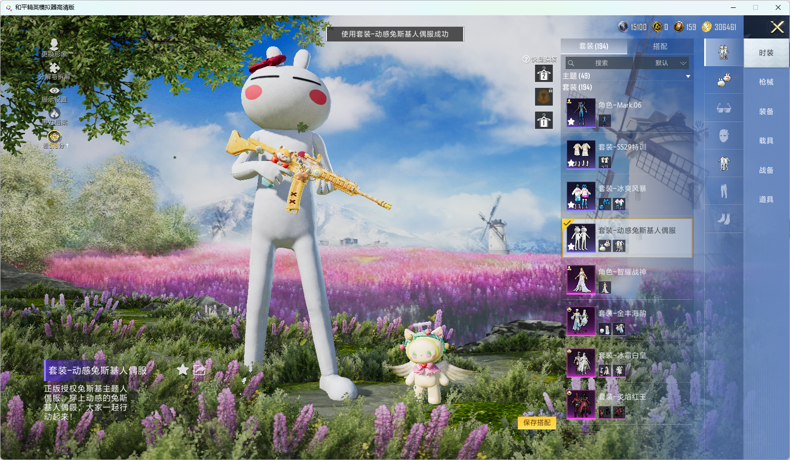This screenshot has width=790, height=460.
Task: Open the 载具 side tab
Action: pyautogui.click(x=766, y=141)
